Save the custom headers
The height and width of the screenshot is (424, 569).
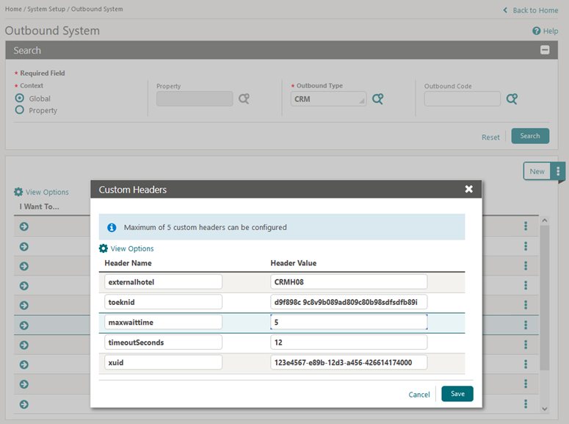point(457,394)
